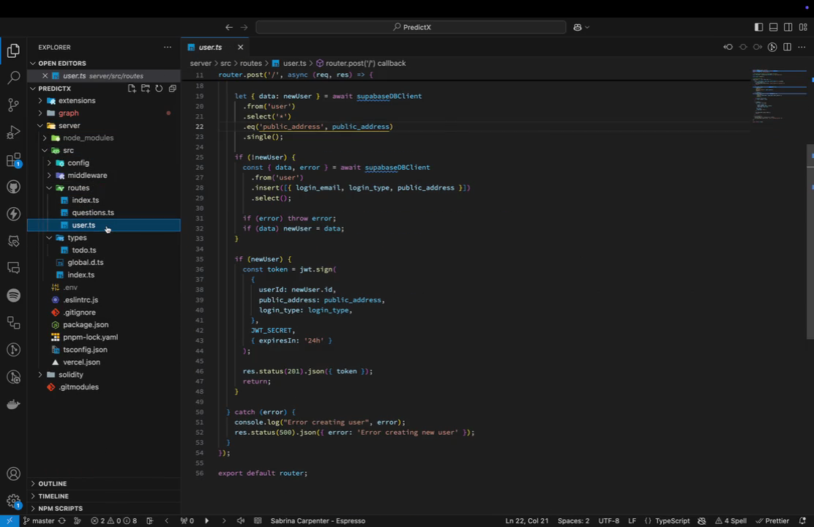Expand the node_modules folder

pyautogui.click(x=104, y=138)
